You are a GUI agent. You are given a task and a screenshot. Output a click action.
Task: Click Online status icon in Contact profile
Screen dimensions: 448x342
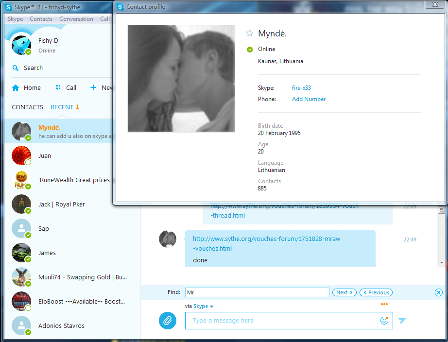click(250, 50)
